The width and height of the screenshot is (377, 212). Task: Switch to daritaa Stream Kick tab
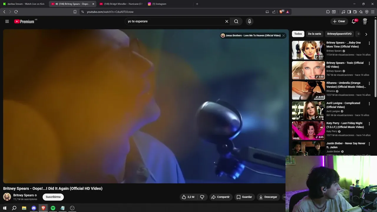pyautogui.click(x=24, y=4)
